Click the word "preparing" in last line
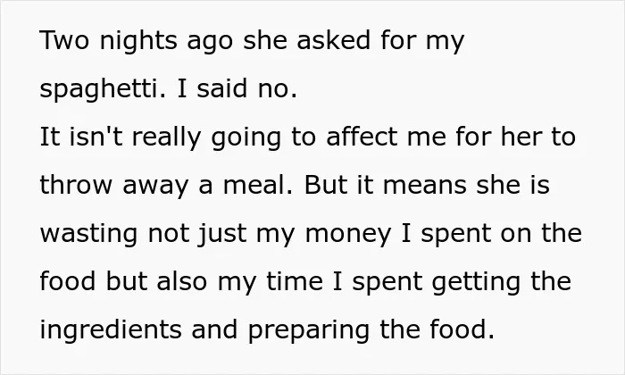 309,330
